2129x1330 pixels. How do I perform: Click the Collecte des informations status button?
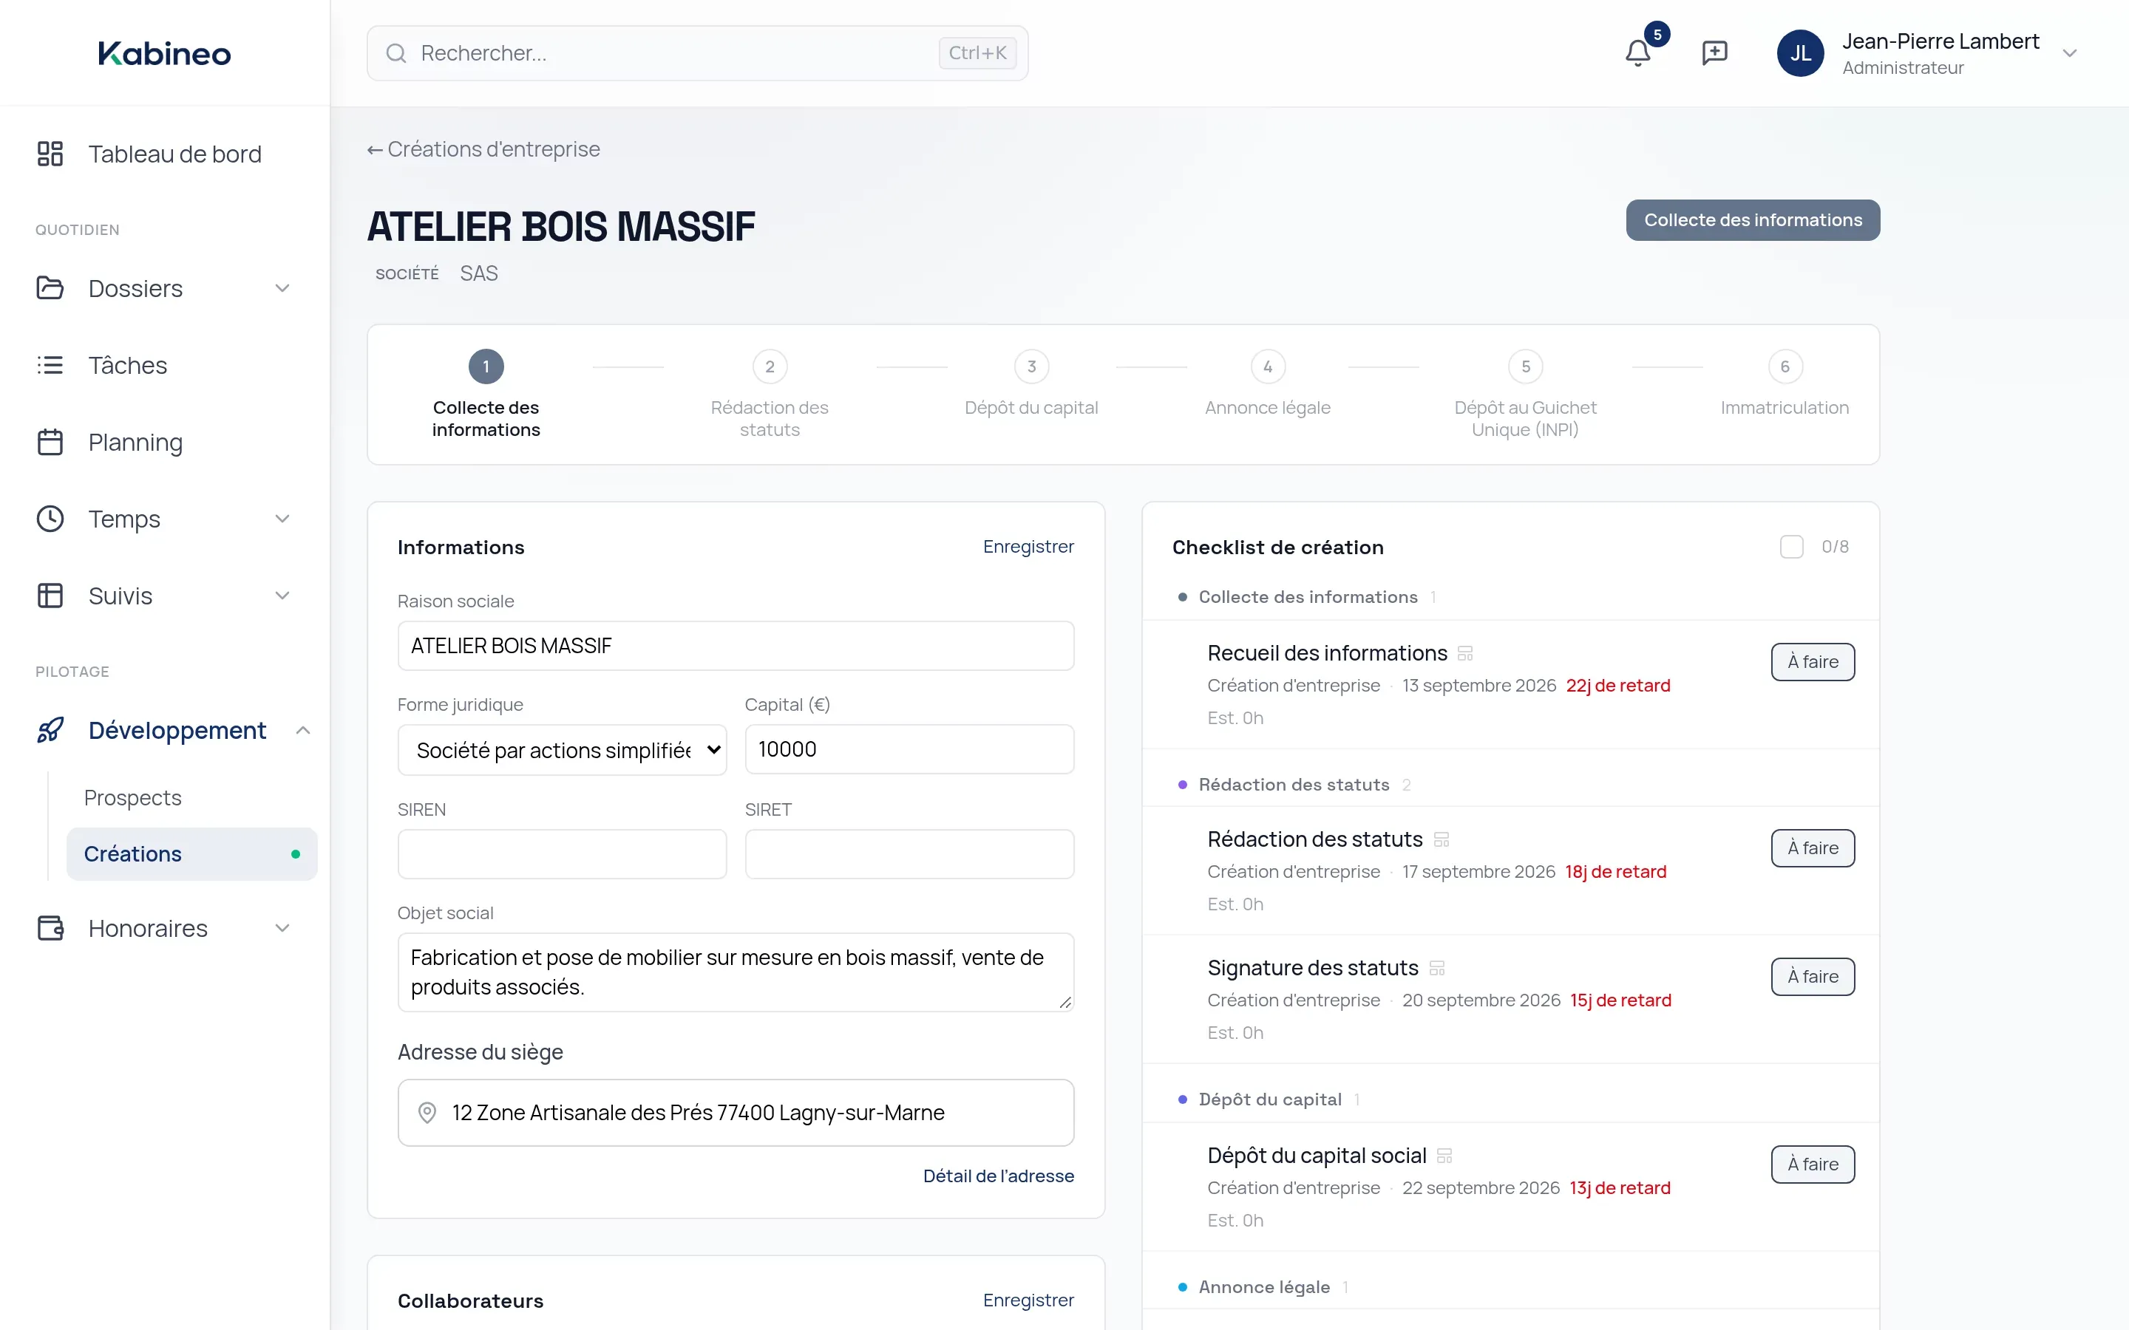[1753, 220]
